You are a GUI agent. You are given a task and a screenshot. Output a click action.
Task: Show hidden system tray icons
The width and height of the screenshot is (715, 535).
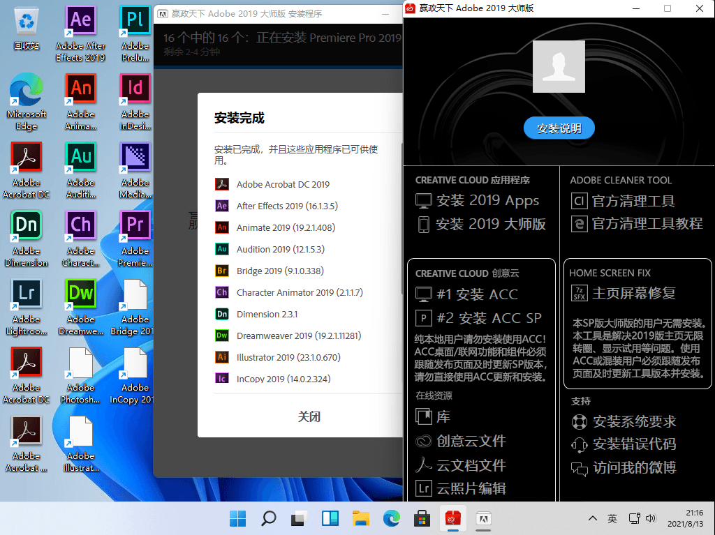[x=592, y=518]
